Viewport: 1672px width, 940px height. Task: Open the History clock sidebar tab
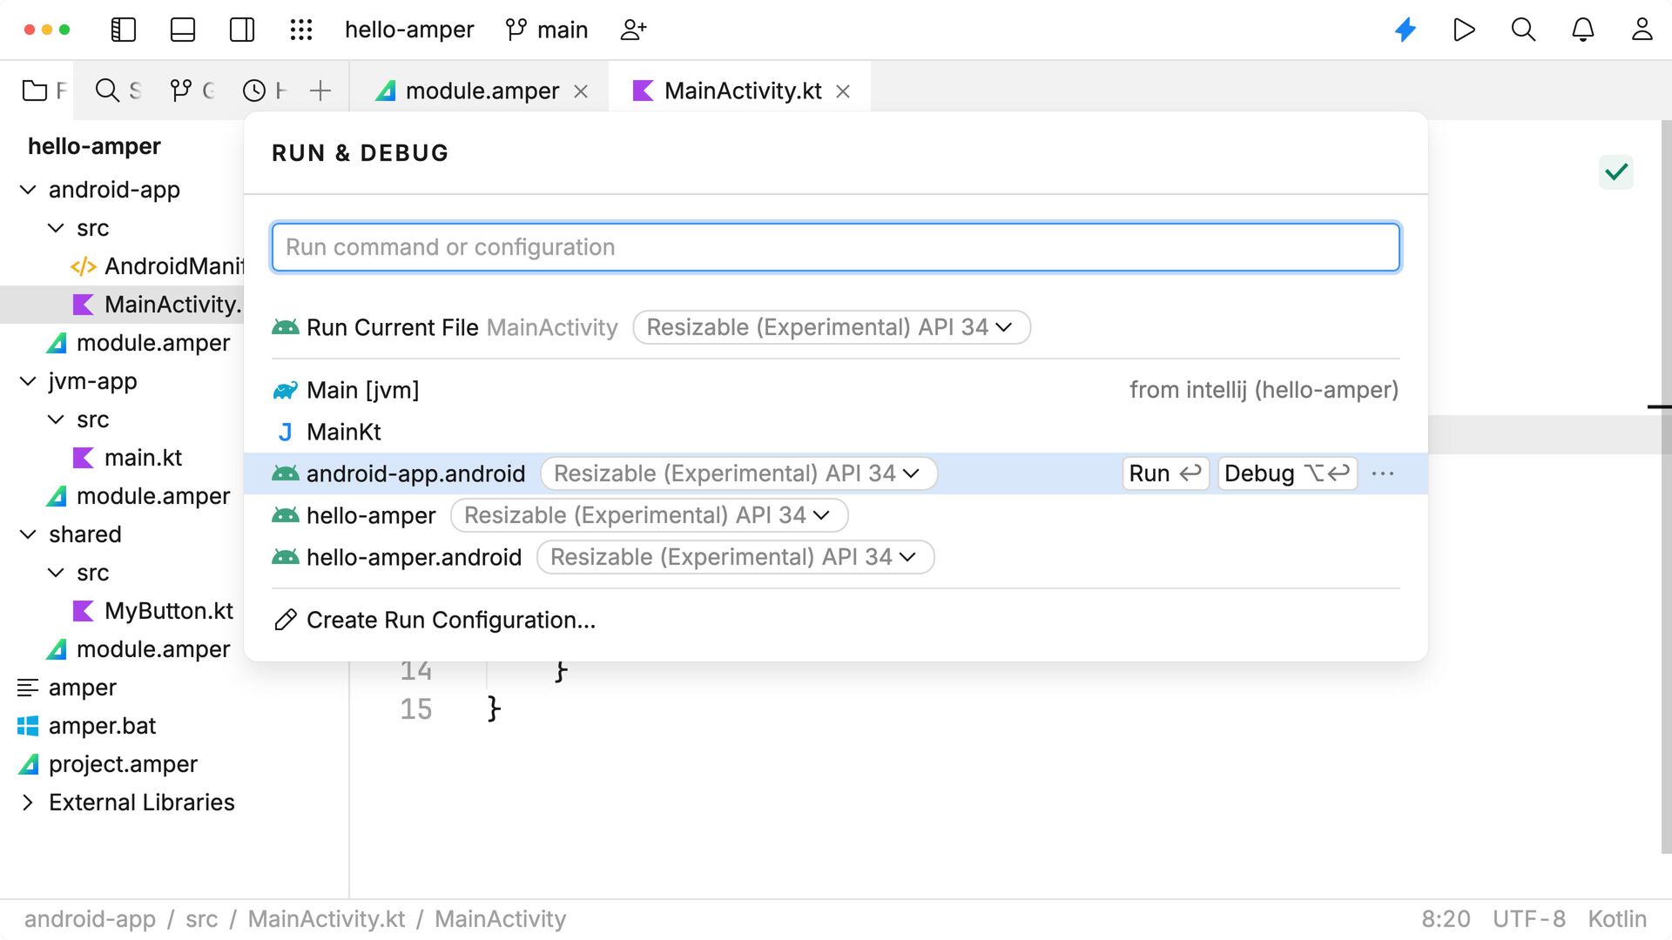[x=264, y=91]
